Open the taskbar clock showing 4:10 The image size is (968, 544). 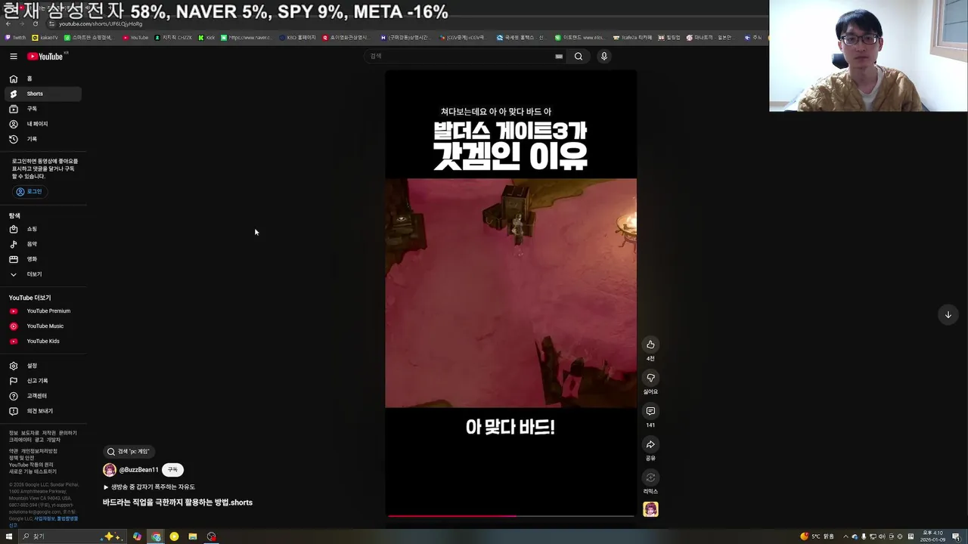pyautogui.click(x=932, y=536)
